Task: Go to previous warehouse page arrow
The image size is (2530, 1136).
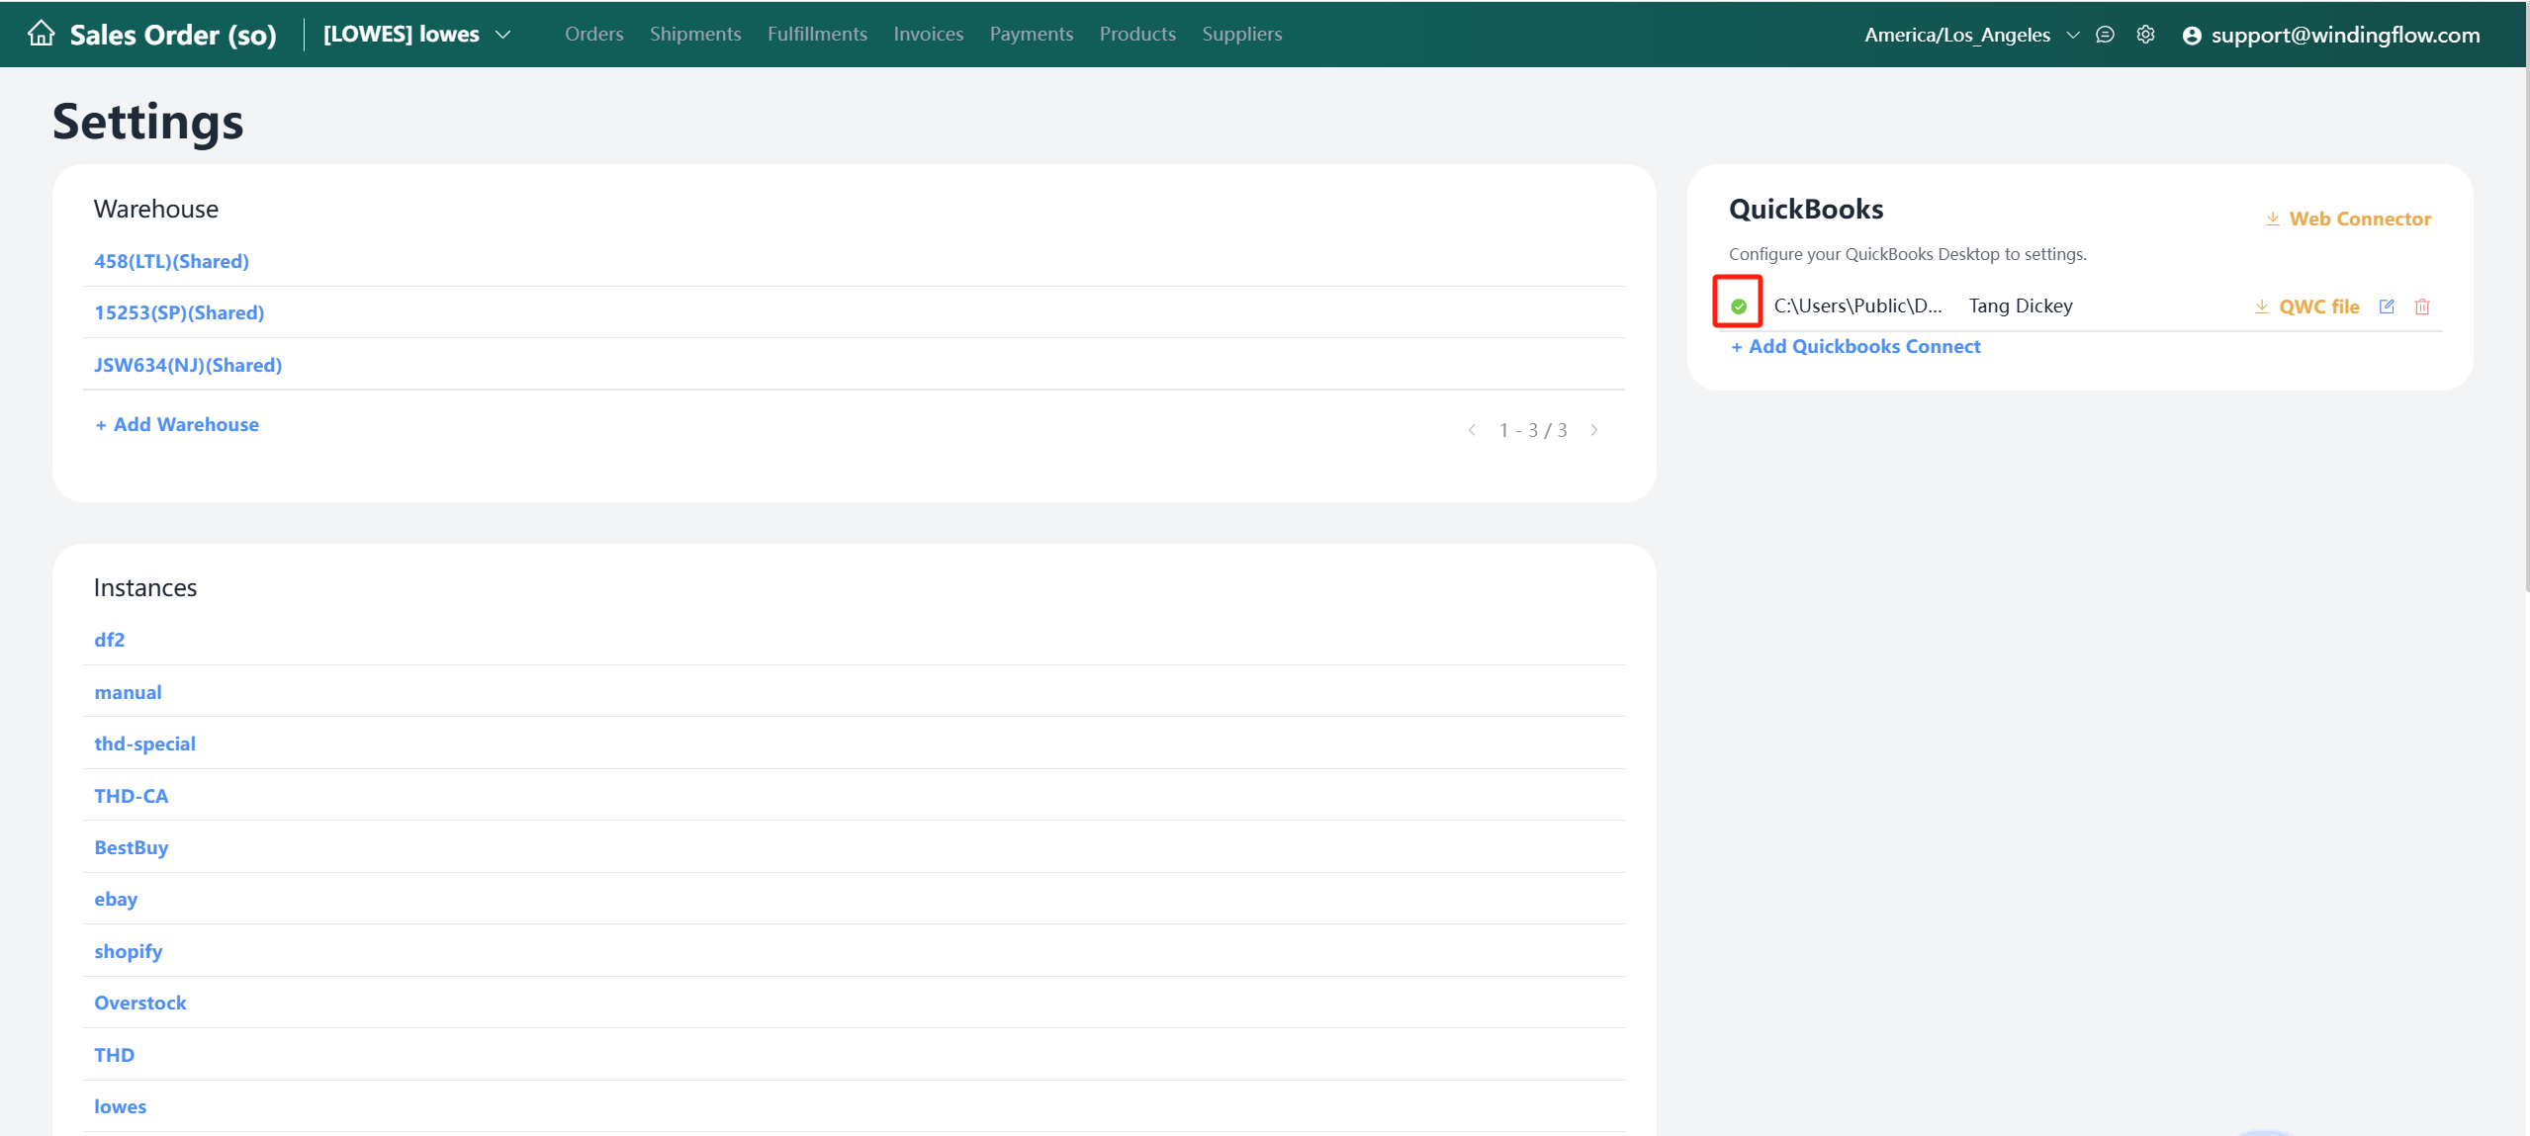Action: tap(1472, 430)
